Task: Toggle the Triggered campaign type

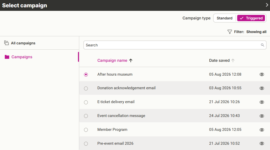Action: point(251,18)
